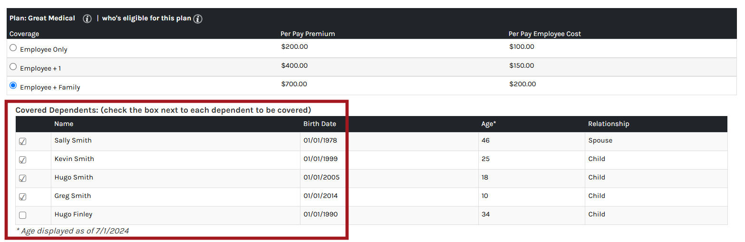Select Employee Only coverage radio button
745x242 pixels.
[13, 48]
